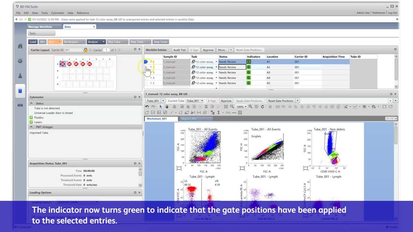
Task: Open the Analyze dropdown
Action: tap(96, 42)
